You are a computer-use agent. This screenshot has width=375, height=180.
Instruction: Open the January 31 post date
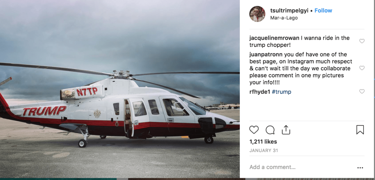point(264,151)
